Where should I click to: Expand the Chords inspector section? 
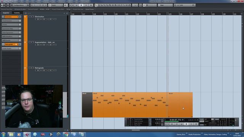(x=11, y=24)
